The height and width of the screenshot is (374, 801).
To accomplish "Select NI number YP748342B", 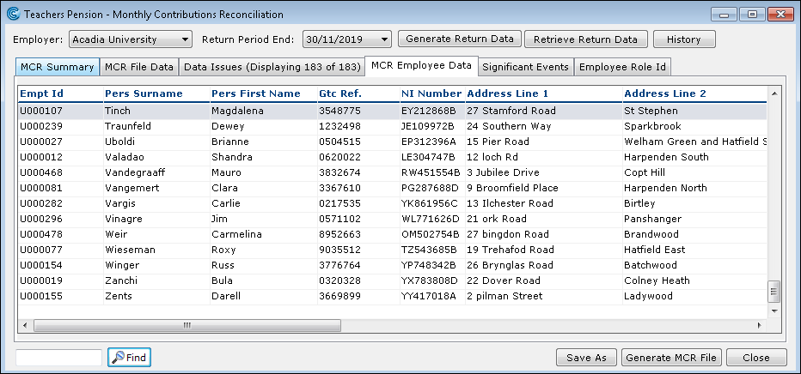I will [x=432, y=265].
